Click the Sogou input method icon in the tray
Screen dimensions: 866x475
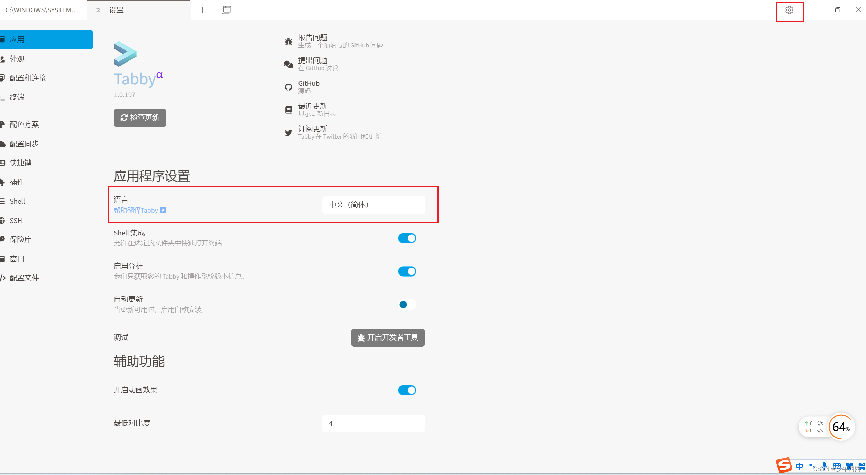point(784,465)
